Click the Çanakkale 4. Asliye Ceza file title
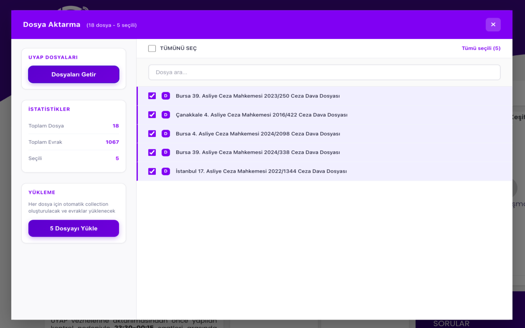 pyautogui.click(x=261, y=115)
